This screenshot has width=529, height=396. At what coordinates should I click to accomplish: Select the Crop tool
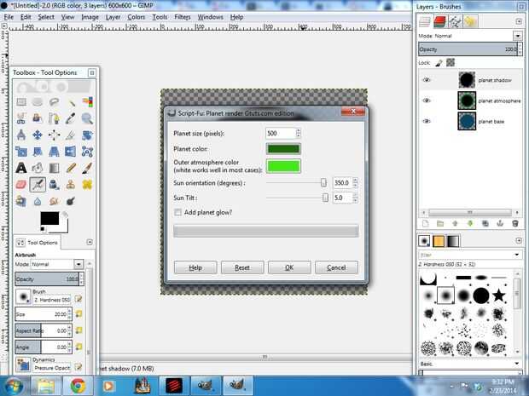tap(71, 135)
